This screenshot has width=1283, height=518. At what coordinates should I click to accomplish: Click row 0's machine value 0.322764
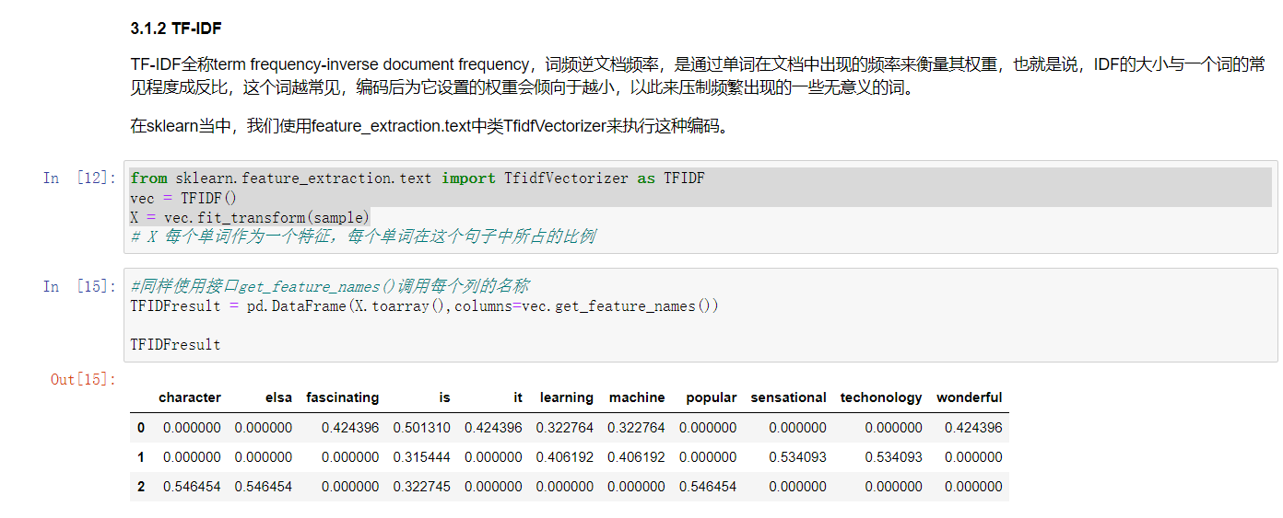(x=636, y=428)
